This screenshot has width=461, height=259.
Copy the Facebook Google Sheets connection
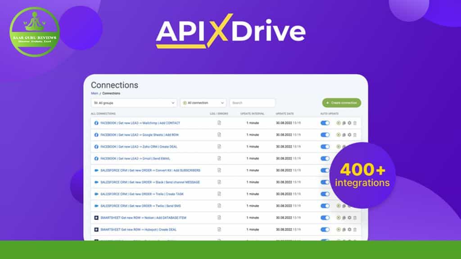click(x=344, y=135)
